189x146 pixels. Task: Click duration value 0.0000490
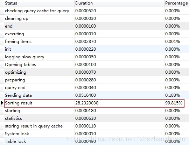point(86,141)
